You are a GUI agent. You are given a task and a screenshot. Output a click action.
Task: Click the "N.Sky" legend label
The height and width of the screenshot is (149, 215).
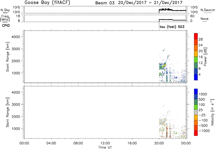coord(5,10)
